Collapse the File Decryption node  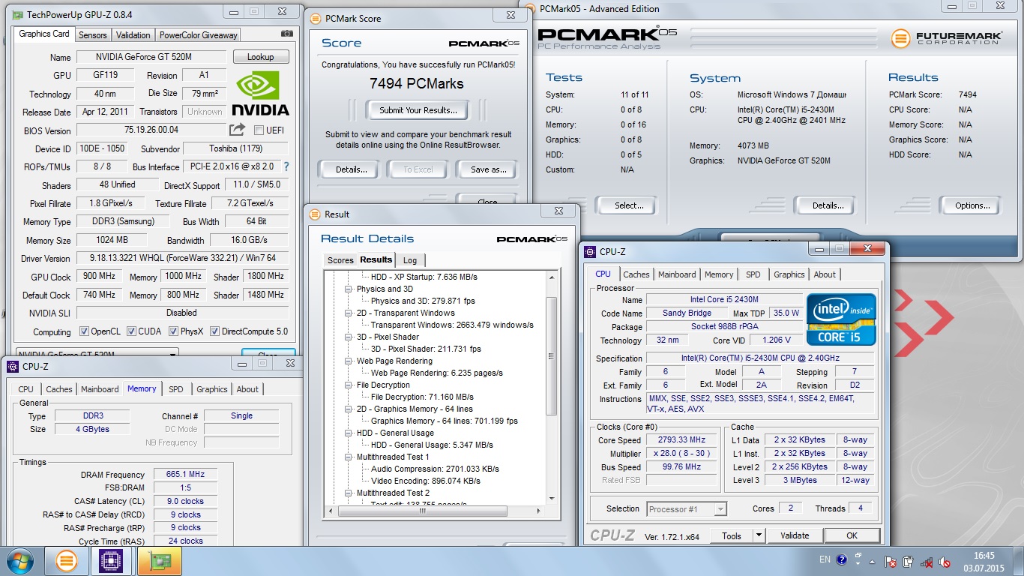pos(348,385)
